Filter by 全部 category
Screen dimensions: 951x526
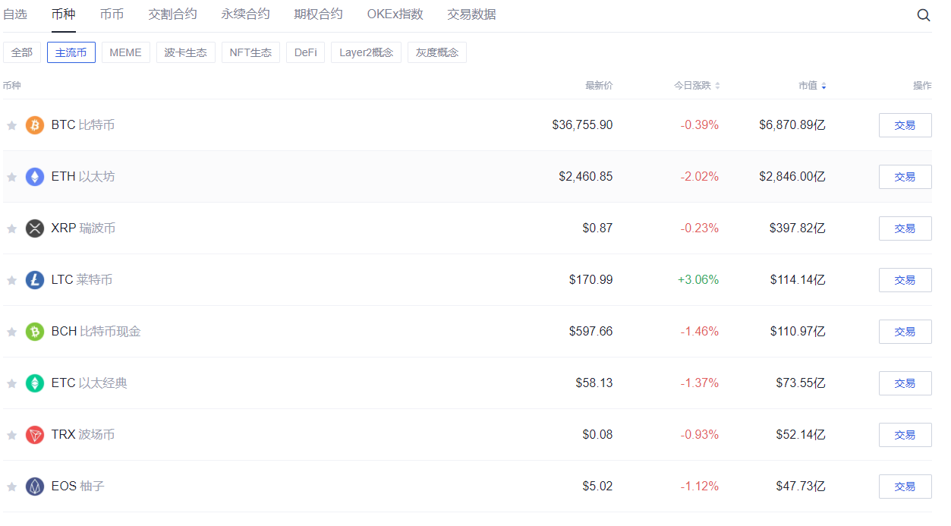click(x=22, y=52)
